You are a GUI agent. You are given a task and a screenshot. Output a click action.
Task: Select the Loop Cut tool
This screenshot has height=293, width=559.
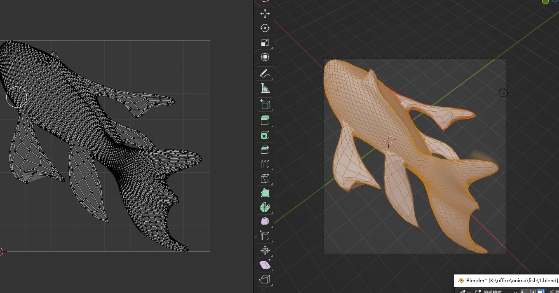point(265,164)
